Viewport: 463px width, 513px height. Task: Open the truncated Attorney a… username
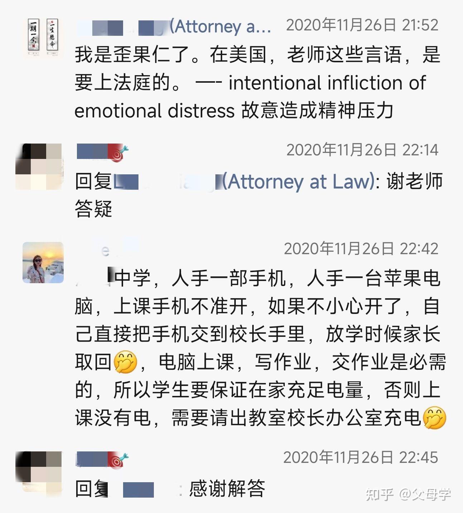174,27
